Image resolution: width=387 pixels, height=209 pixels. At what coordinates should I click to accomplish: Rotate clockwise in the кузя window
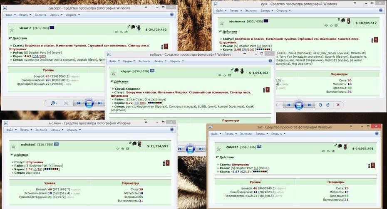pyautogui.click(x=328, y=105)
